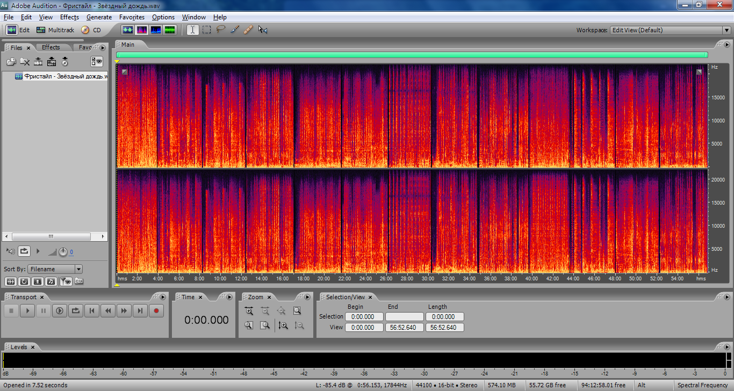The height and width of the screenshot is (391, 734).
Task: Zoom In Vertically
Action: (283, 325)
